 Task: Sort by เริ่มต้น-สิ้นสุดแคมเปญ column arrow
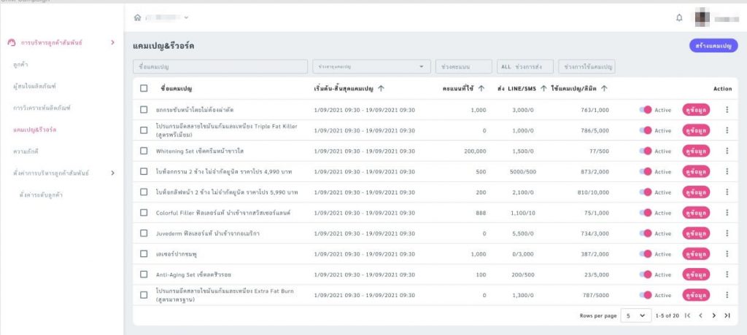[x=381, y=89]
